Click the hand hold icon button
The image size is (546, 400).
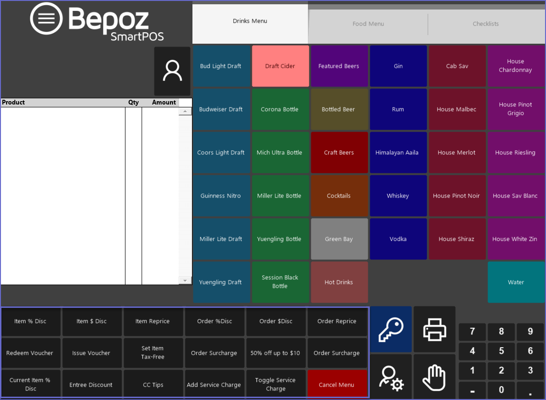click(434, 378)
